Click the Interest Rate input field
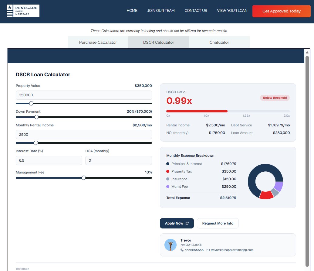The width and height of the screenshot is (314, 271). (49, 160)
